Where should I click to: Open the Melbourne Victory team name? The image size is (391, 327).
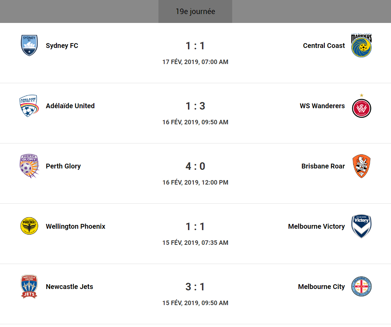pyautogui.click(x=316, y=226)
